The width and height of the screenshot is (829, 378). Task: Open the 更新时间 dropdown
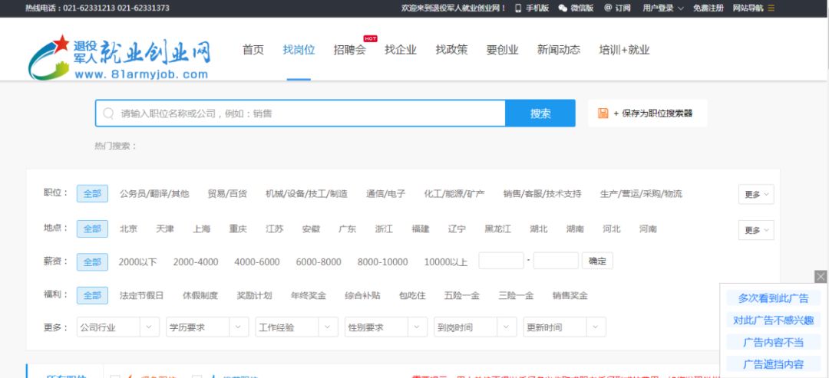click(x=565, y=327)
